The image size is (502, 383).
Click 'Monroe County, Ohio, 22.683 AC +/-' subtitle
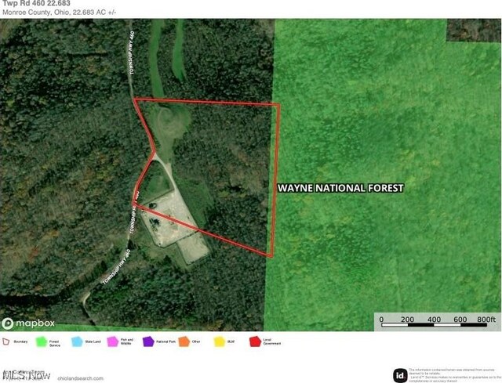pyautogui.click(x=60, y=13)
